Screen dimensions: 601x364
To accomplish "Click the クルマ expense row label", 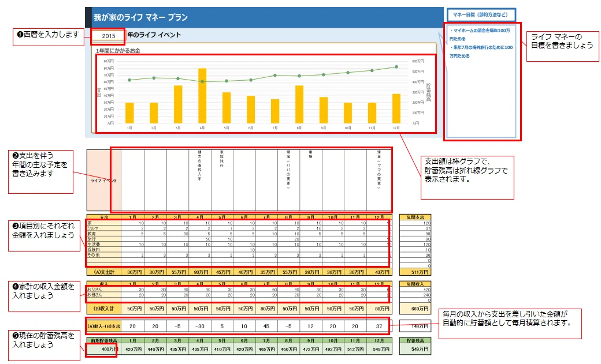I will [104, 228].
